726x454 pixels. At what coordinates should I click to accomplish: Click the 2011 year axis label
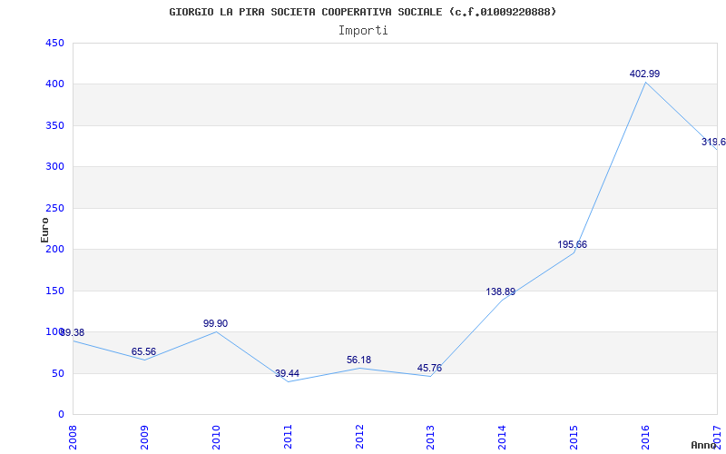[288, 437]
